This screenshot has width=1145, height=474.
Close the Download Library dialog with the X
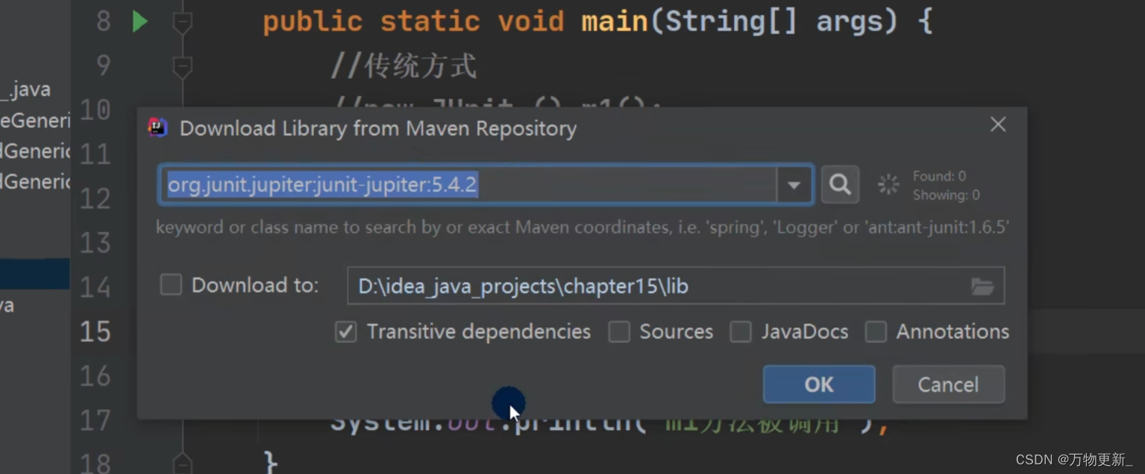click(997, 124)
